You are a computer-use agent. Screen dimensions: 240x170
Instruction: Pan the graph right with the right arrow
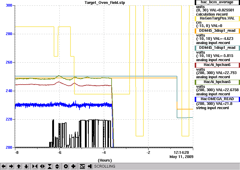click(11, 166)
